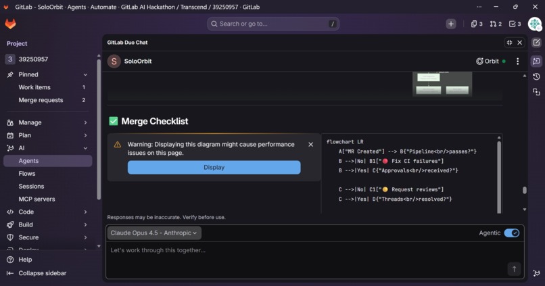This screenshot has height=286, width=545.
Task: Focus the Search or go to field
Action: pos(273,24)
